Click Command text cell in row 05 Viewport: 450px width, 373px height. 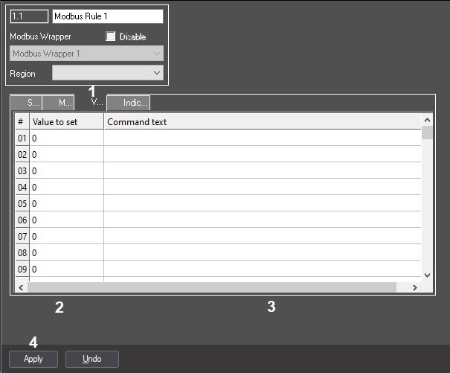[x=263, y=204]
